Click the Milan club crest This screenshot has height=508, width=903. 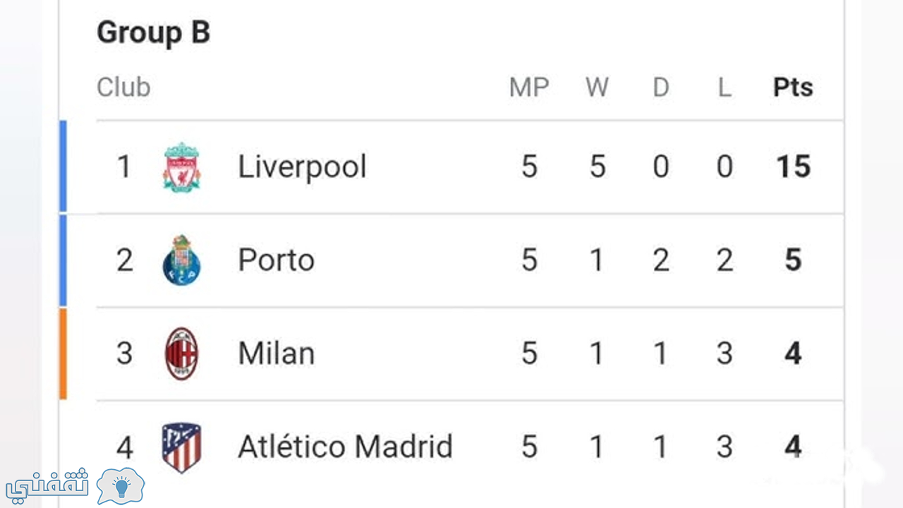point(181,353)
